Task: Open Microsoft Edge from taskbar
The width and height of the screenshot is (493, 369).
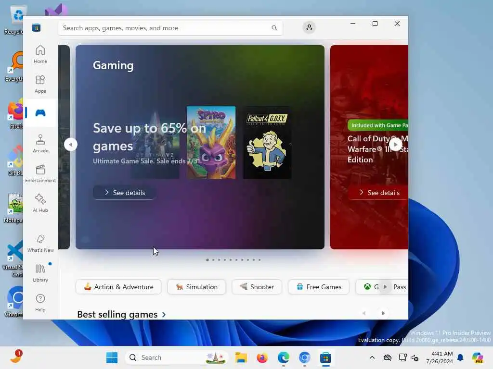Action: point(283,357)
